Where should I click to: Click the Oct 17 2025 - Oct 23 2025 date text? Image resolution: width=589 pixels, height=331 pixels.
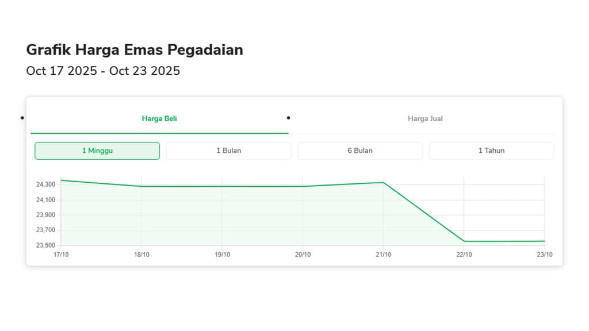[103, 71]
